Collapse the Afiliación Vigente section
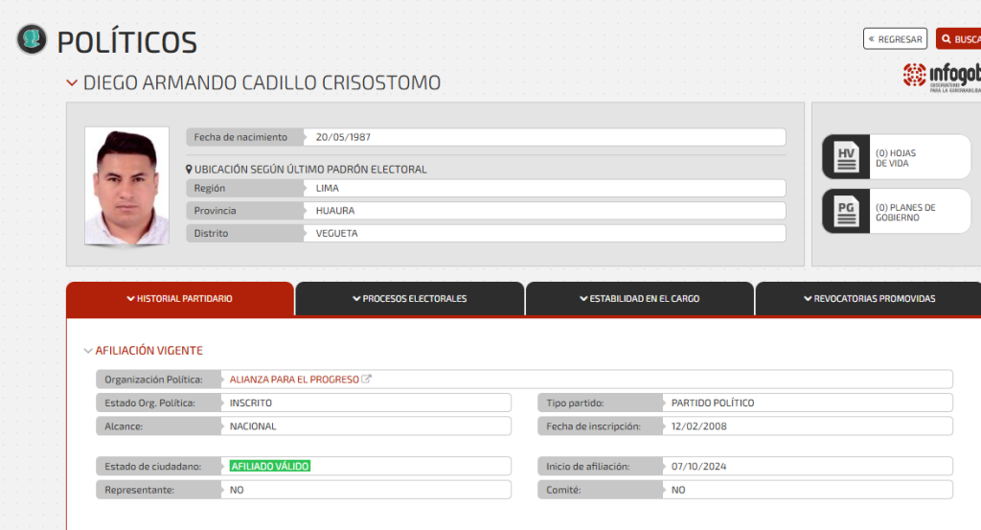Image resolution: width=981 pixels, height=530 pixels. pyautogui.click(x=88, y=351)
